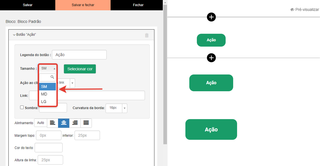The width and height of the screenshot is (320, 166).
Task: Click the Legenda do botão text field
Action: [79, 55]
